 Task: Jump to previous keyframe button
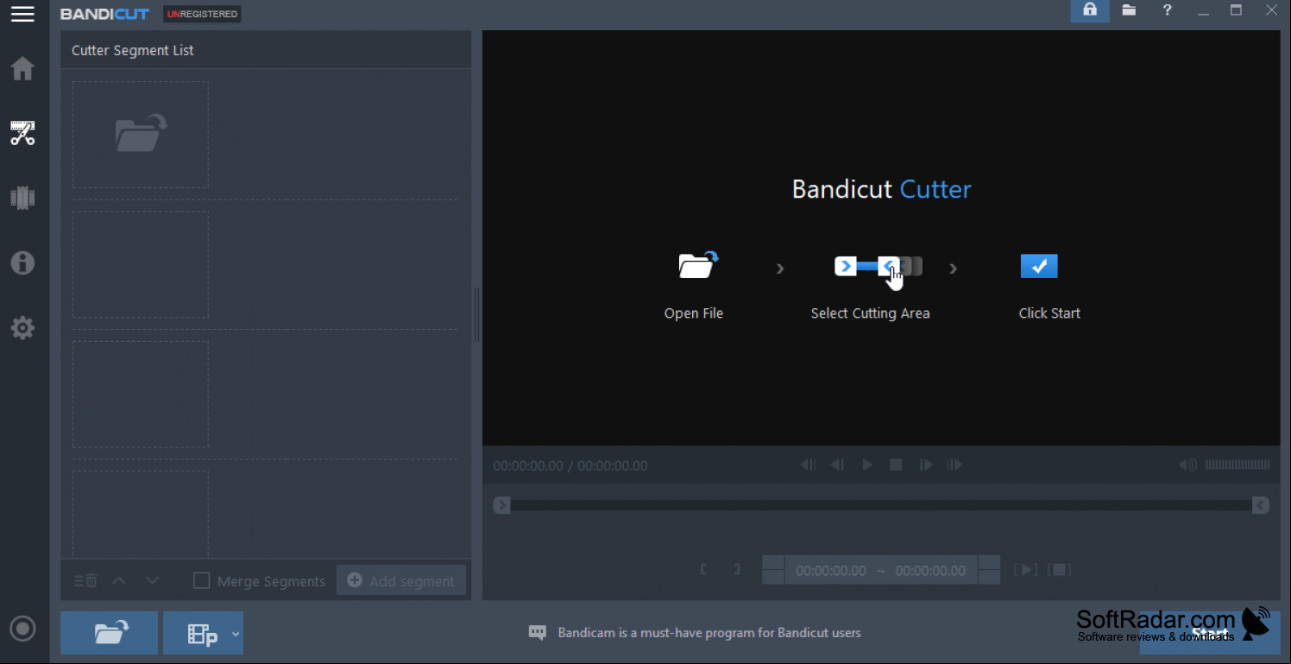pyautogui.click(x=808, y=465)
